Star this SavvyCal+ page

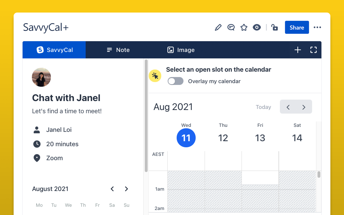[244, 28]
